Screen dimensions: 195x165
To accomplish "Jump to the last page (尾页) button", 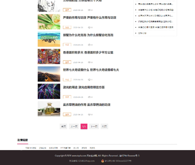I will tap(104, 127).
